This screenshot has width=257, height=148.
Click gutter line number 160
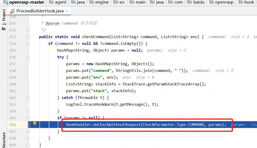click(12, 84)
